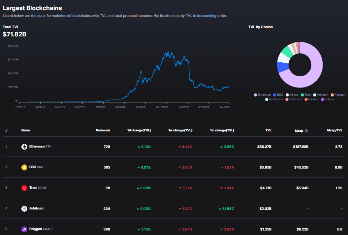Sort by 1d change(TVL) column

click(x=139, y=130)
